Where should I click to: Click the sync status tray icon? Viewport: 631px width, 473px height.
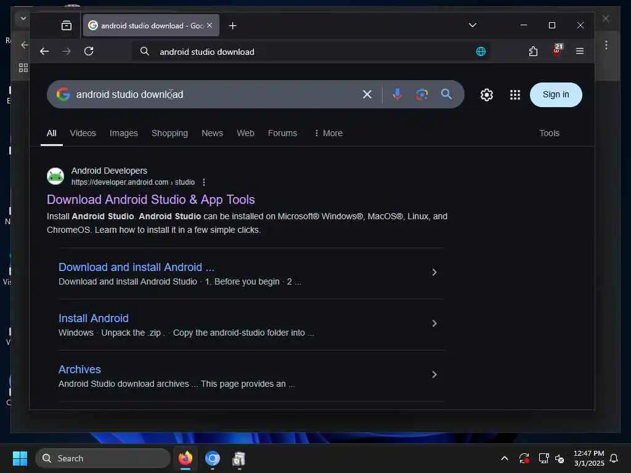tap(524, 458)
